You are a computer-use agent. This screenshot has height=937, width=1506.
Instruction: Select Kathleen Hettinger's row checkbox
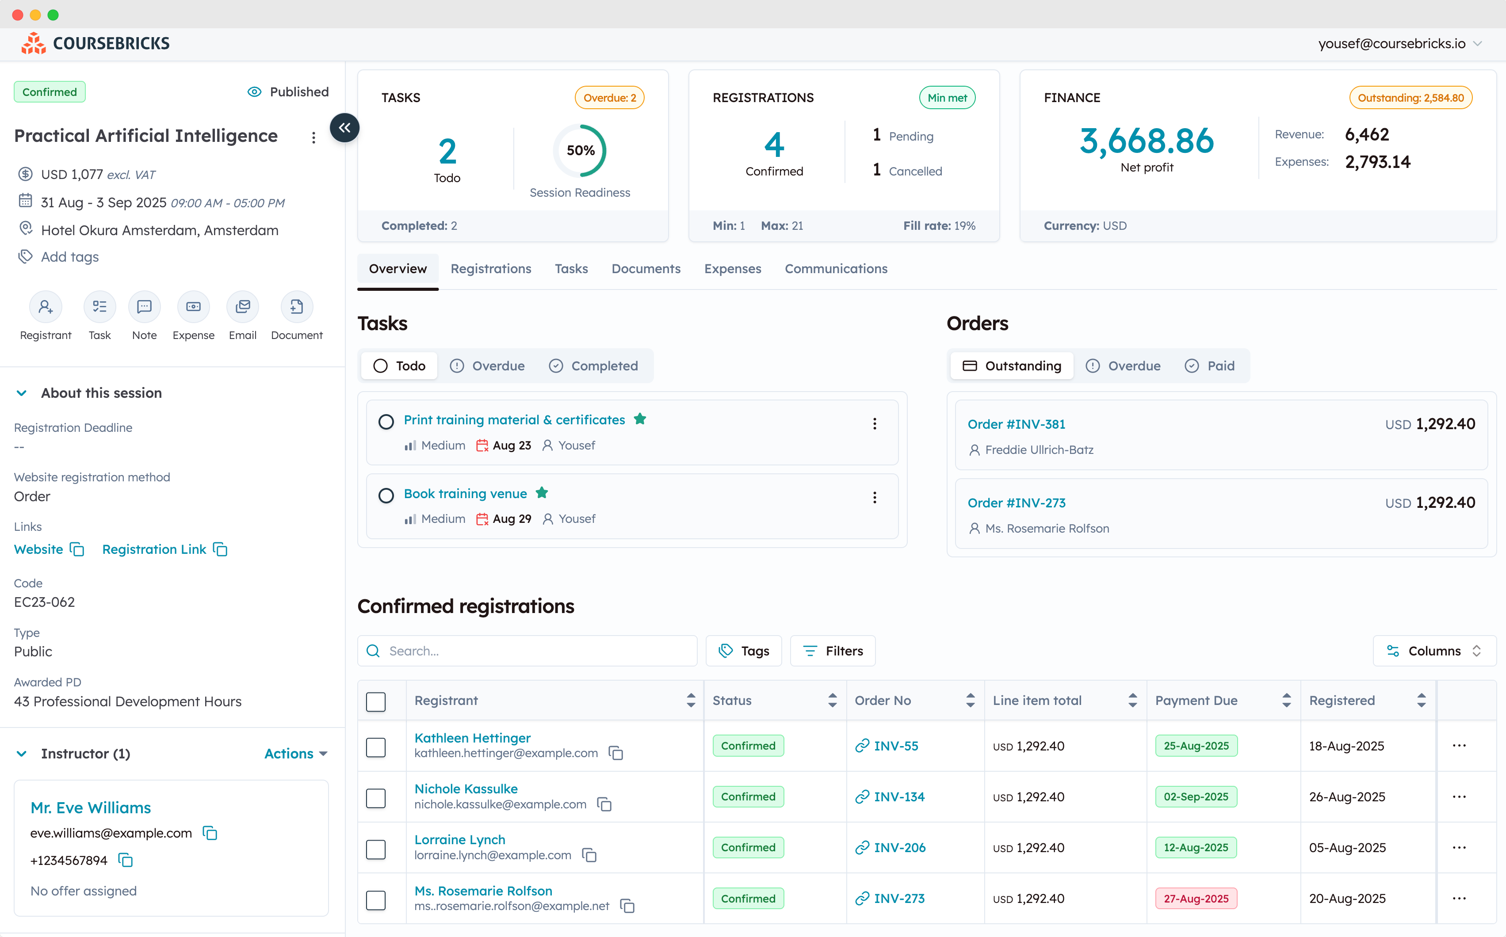(x=376, y=747)
